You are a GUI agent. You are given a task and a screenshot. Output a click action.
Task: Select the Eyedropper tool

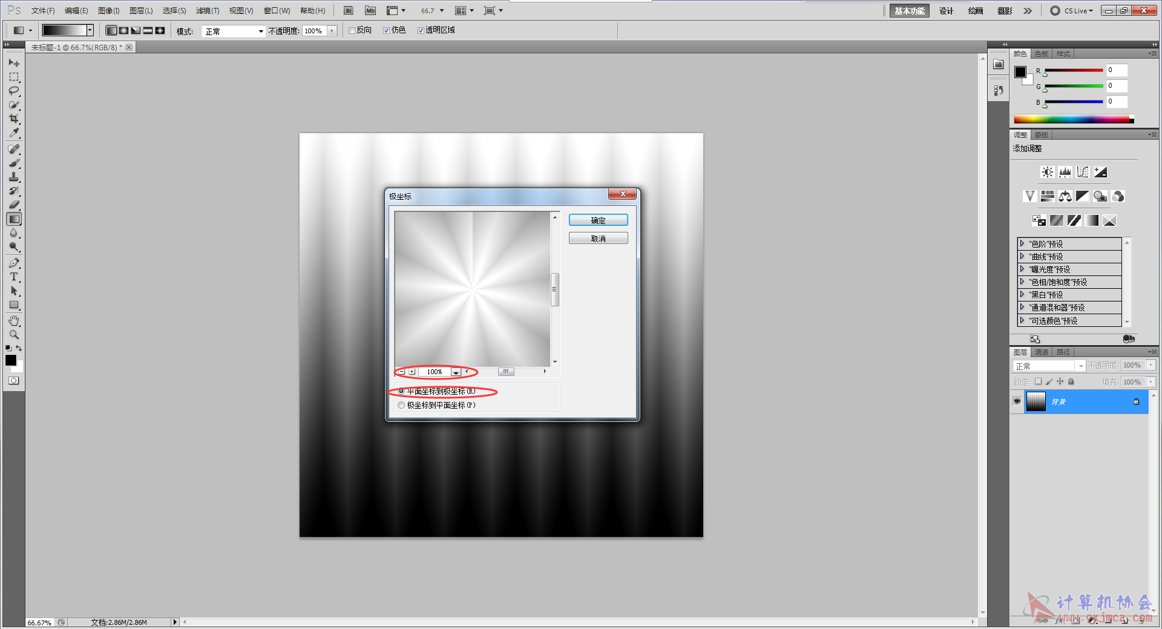14,133
